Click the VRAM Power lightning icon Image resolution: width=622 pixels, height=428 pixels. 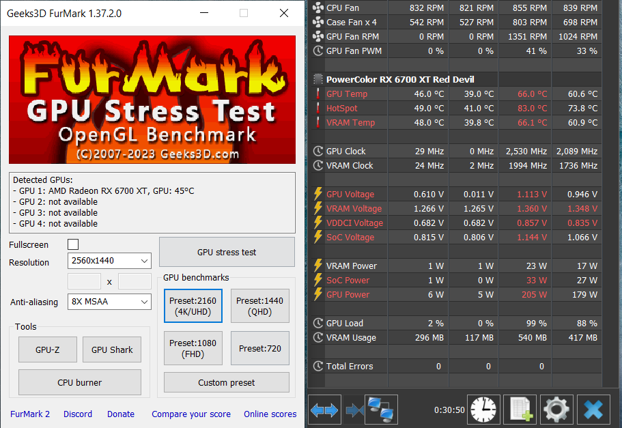[318, 266]
